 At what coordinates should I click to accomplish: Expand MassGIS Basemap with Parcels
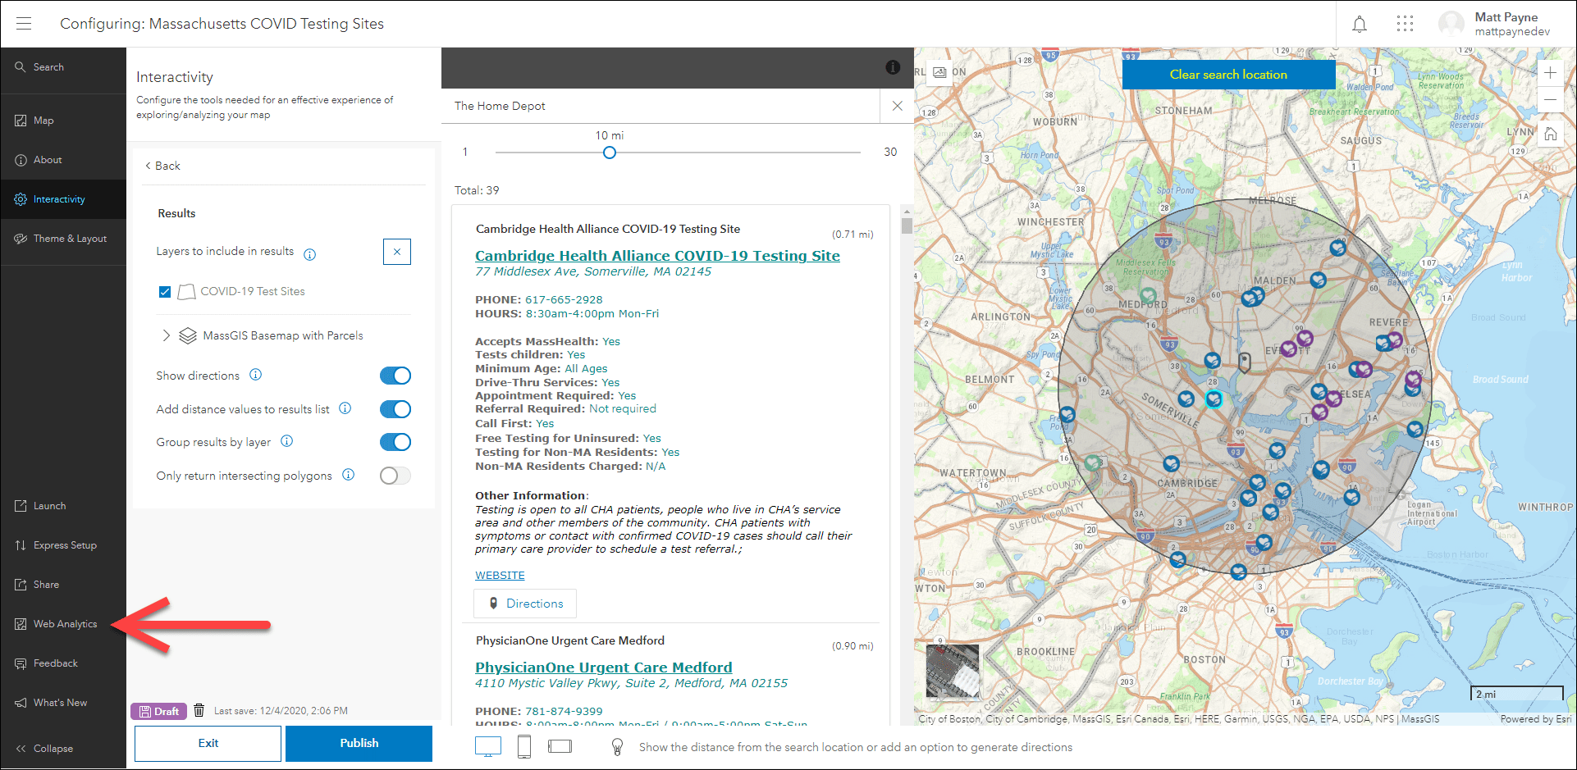tap(167, 335)
